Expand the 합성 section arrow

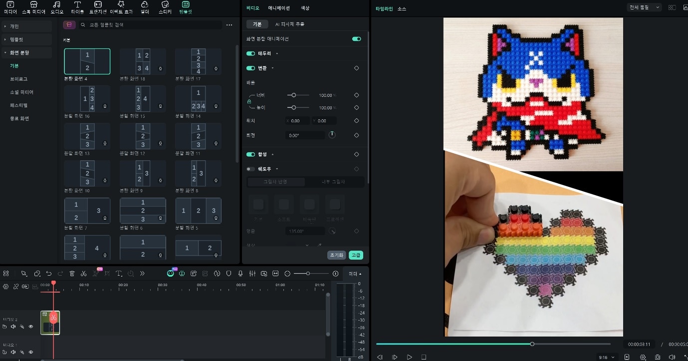point(272,154)
